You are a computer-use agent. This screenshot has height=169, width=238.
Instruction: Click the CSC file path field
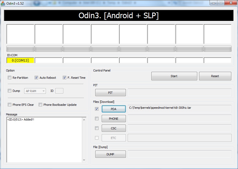coord(180,128)
